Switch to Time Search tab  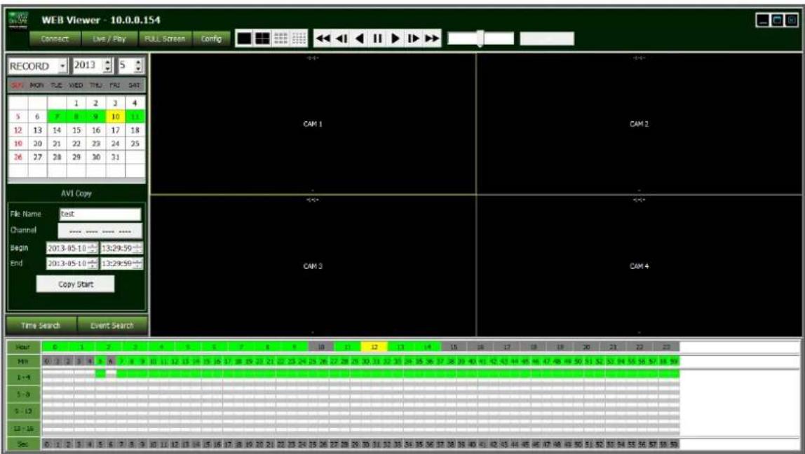pyautogui.click(x=41, y=325)
